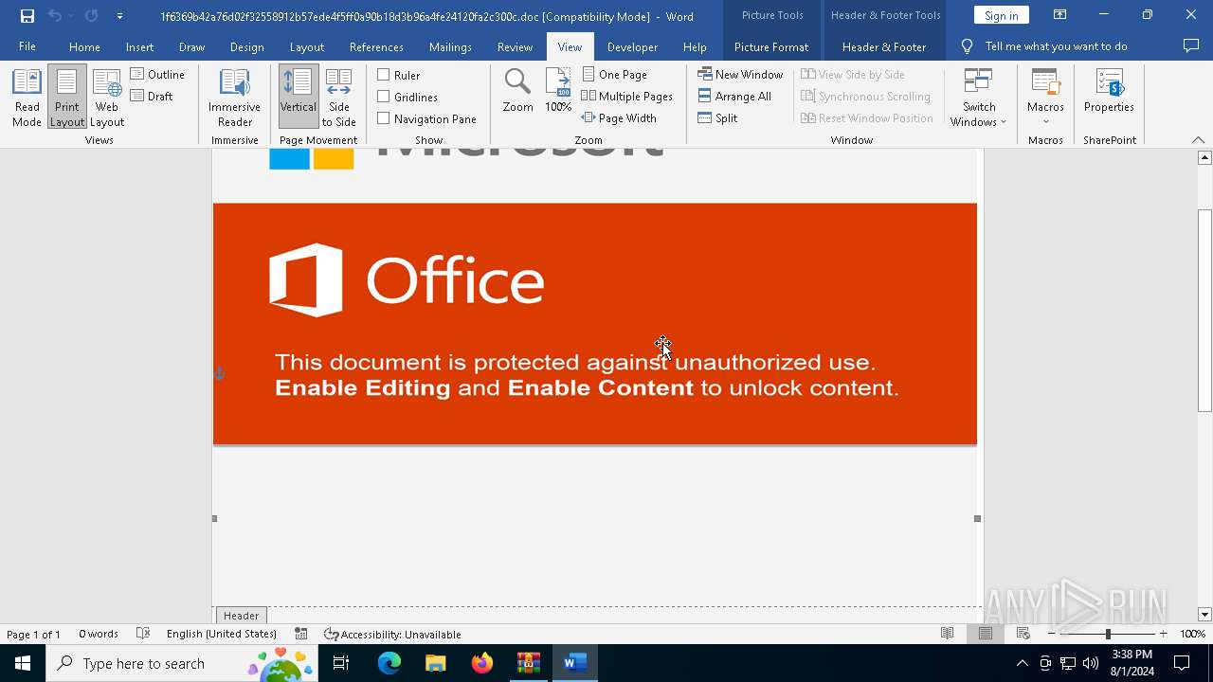Enable the Navigation Pane checkbox
The height and width of the screenshot is (682, 1213).
pyautogui.click(x=426, y=118)
